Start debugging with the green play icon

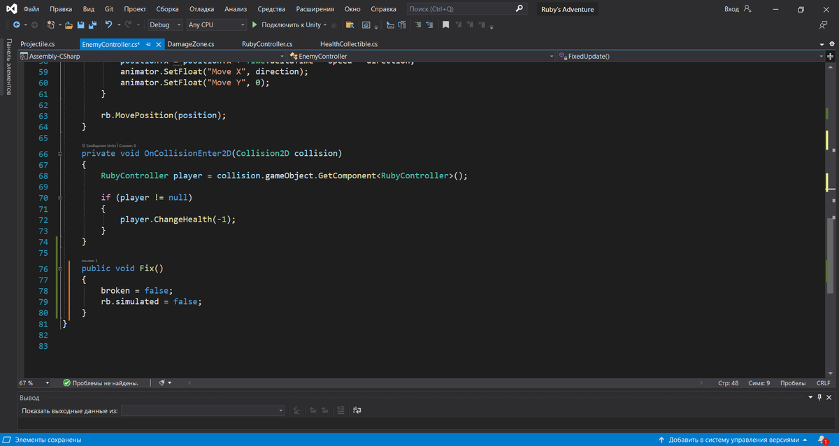point(254,24)
